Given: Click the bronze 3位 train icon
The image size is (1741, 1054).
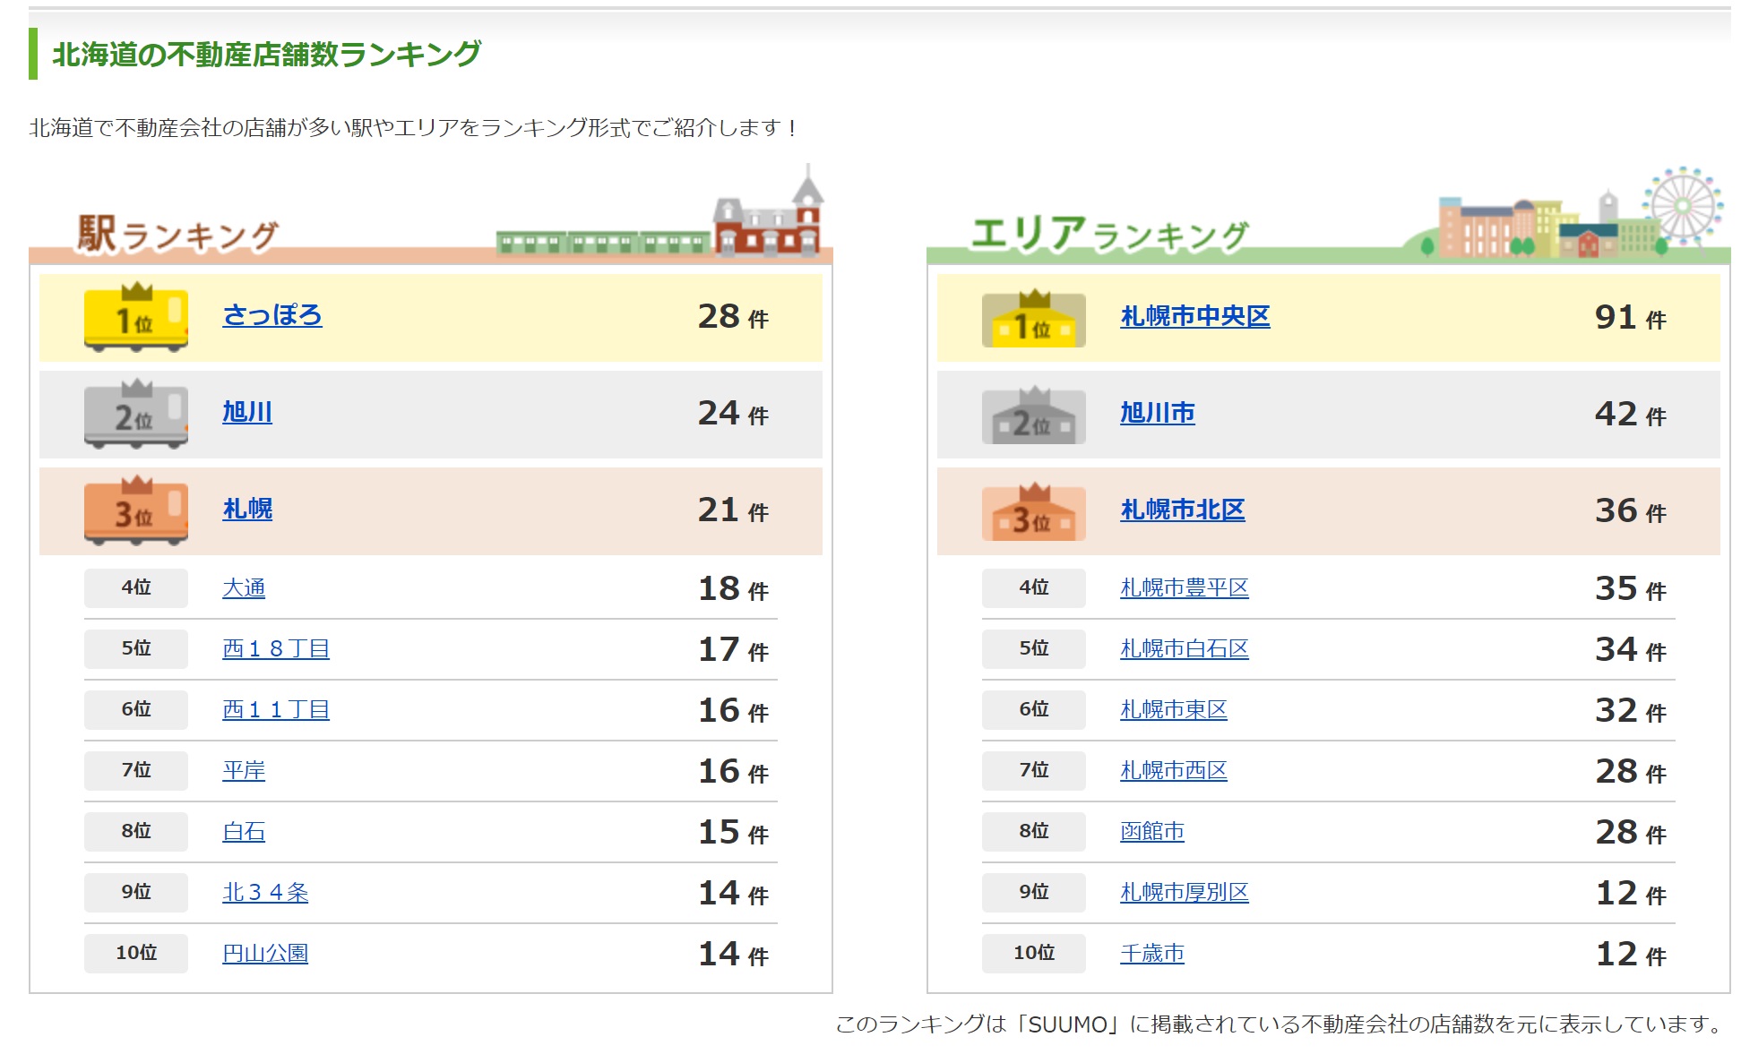Looking at the screenshot, I should click(x=135, y=511).
